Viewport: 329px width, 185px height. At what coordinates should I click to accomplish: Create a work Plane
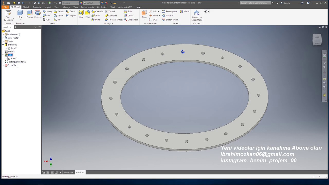point(144,14)
